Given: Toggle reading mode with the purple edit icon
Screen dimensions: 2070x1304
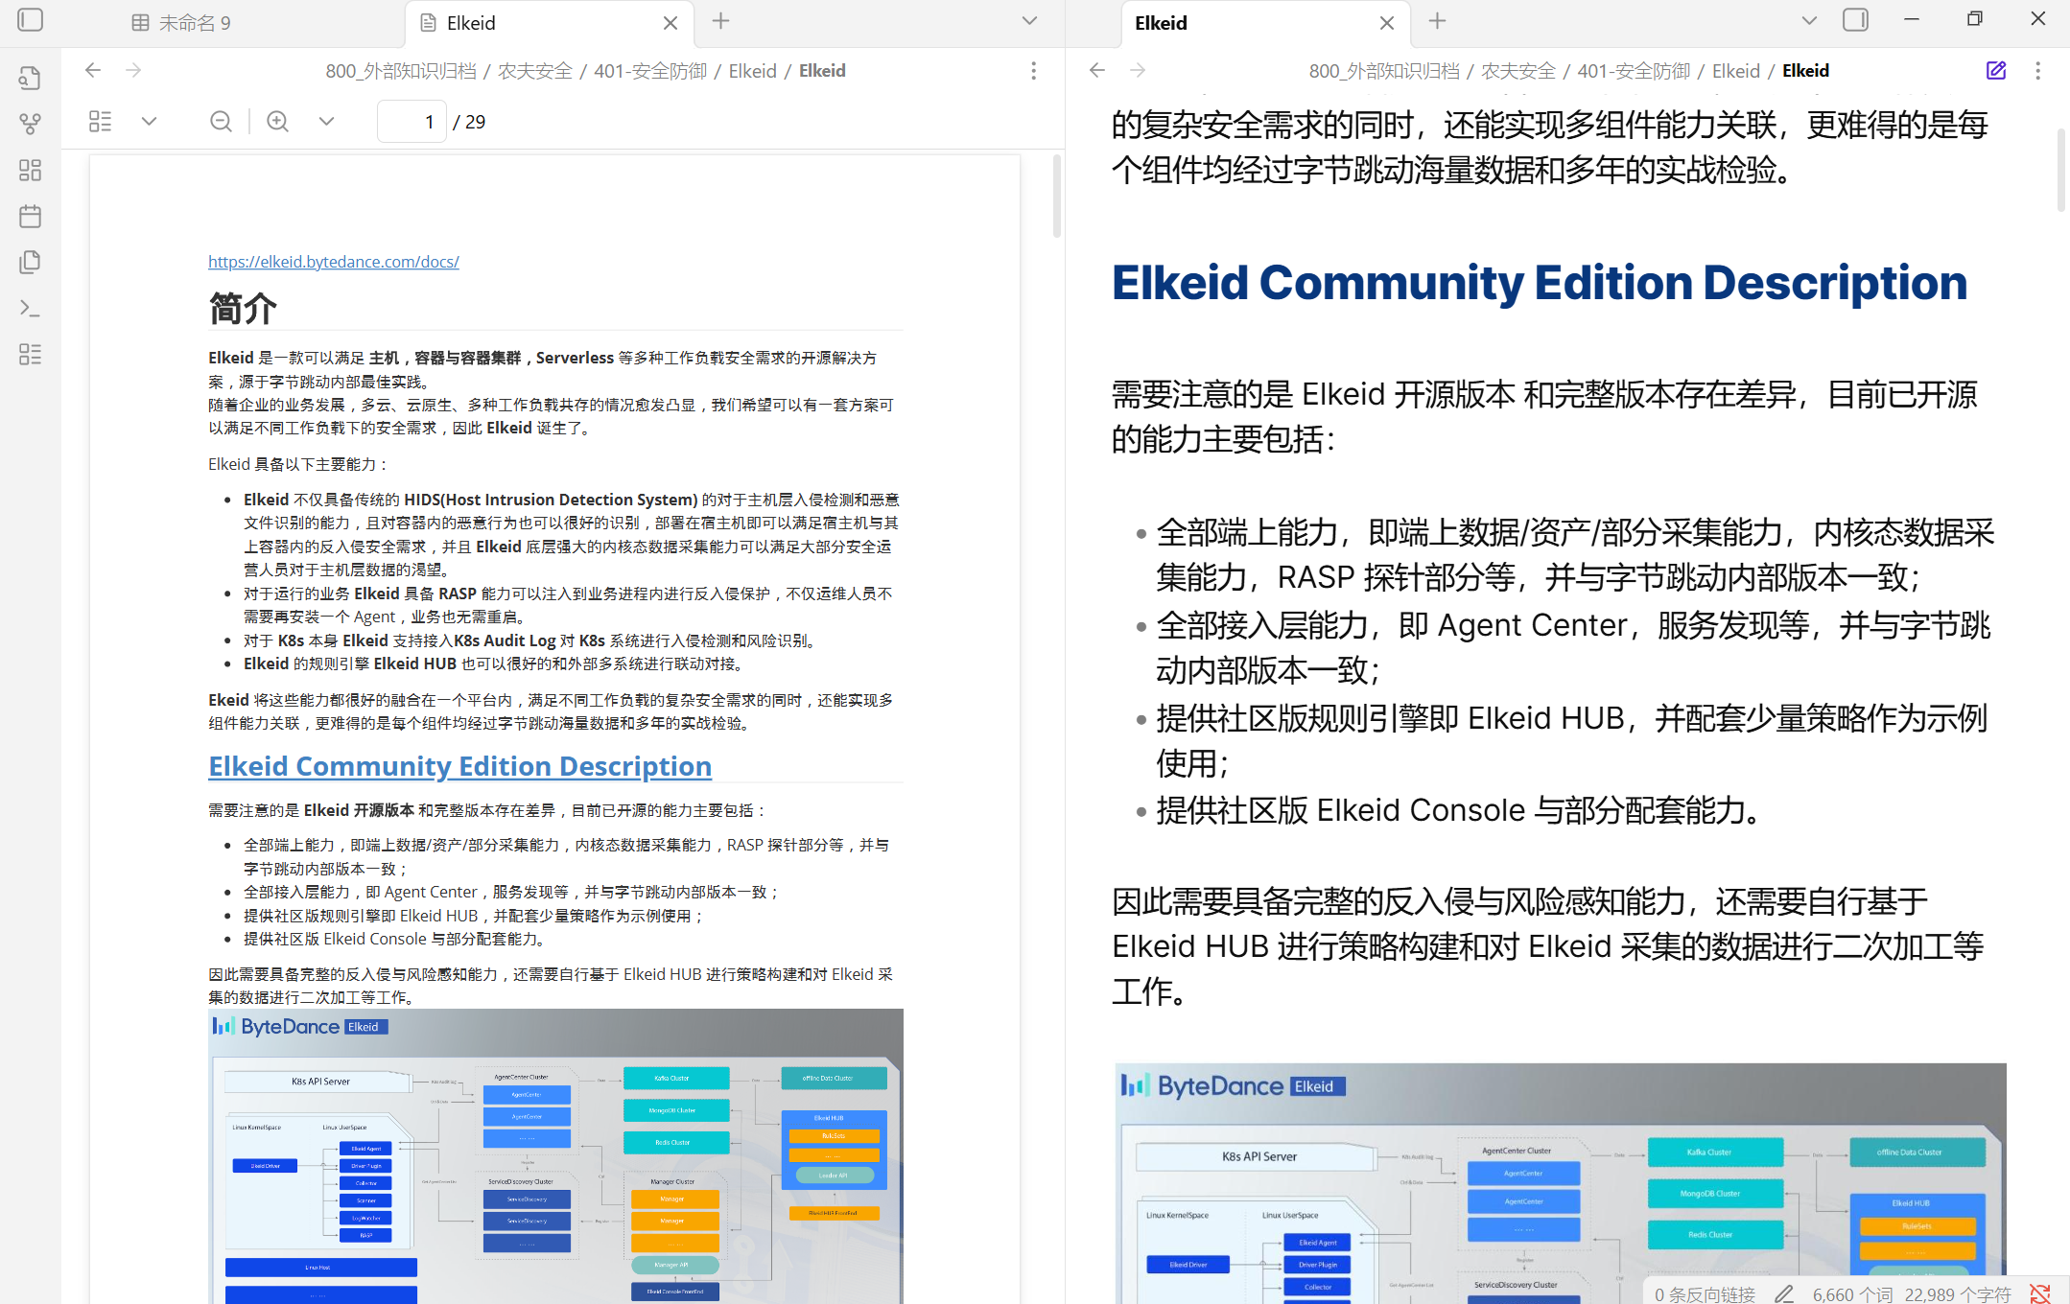Looking at the screenshot, I should click(x=1996, y=71).
